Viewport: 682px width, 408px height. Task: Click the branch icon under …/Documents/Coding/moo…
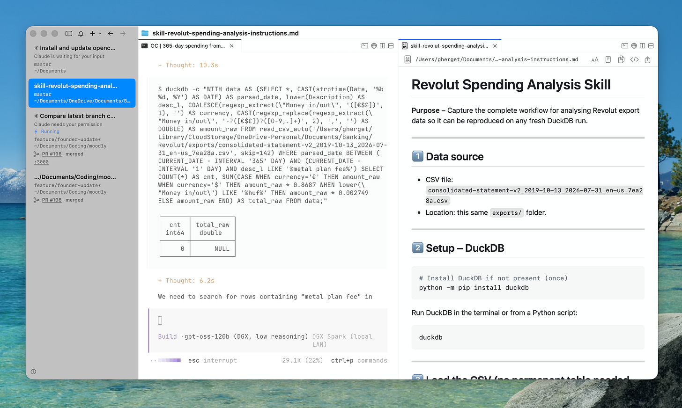pos(37,200)
